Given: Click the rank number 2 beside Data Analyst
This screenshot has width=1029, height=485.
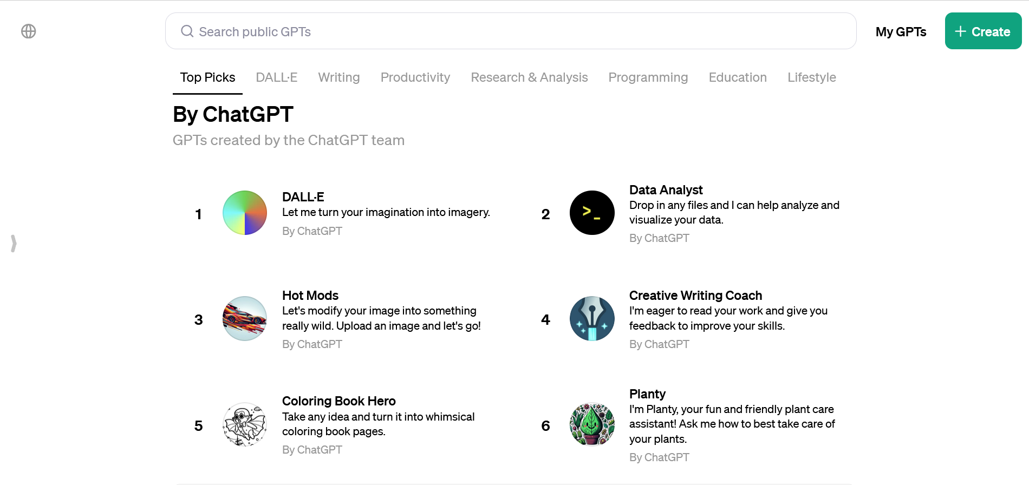Looking at the screenshot, I should click(x=546, y=214).
